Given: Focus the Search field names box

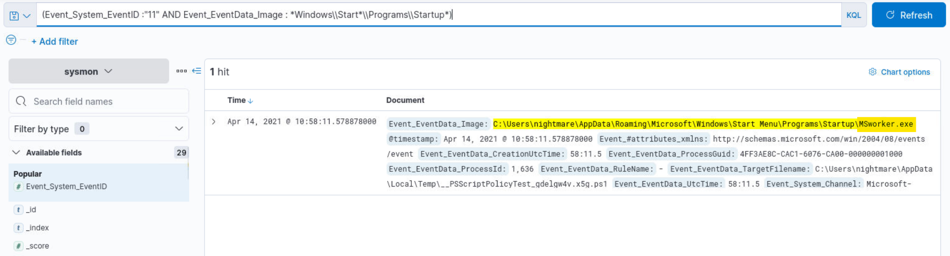Looking at the screenshot, I should [x=105, y=101].
